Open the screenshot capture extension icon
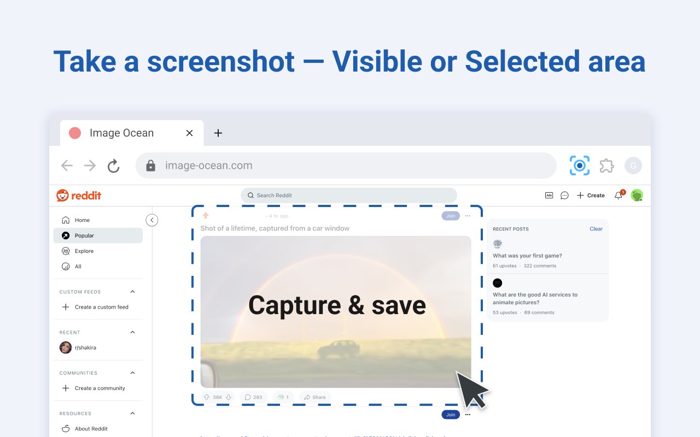Image resolution: width=700 pixels, height=437 pixels. [580, 166]
